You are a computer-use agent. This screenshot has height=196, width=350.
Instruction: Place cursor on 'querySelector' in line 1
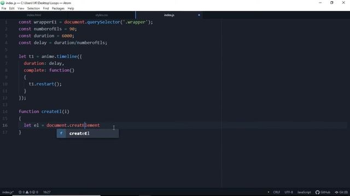(103, 22)
